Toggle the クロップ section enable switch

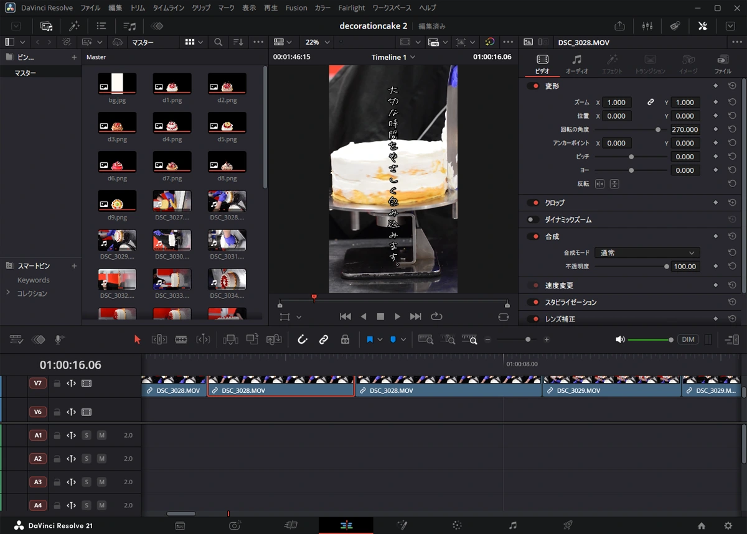coord(533,203)
